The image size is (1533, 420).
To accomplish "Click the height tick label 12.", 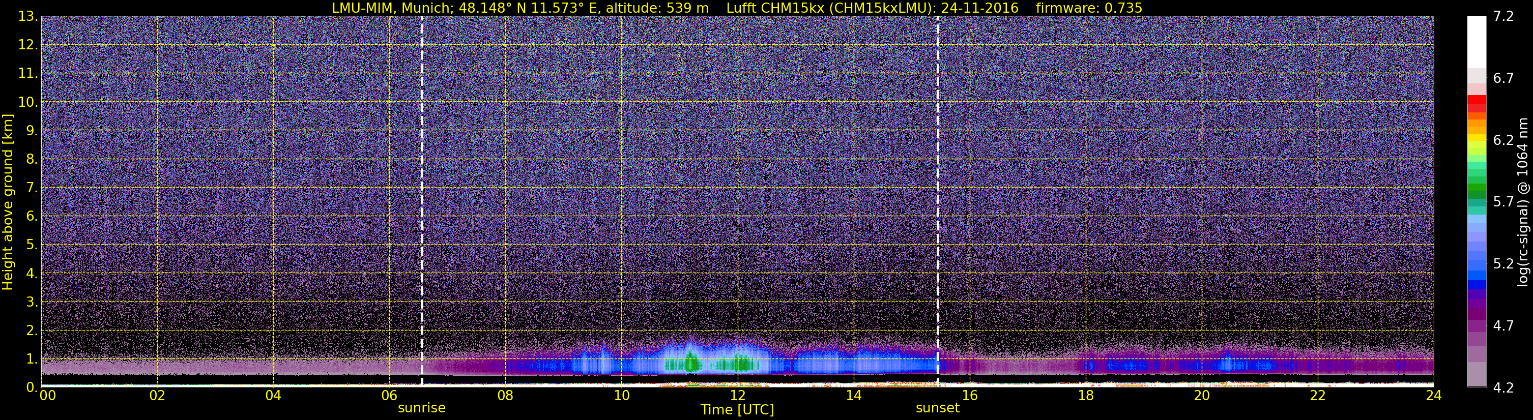I will (x=27, y=45).
